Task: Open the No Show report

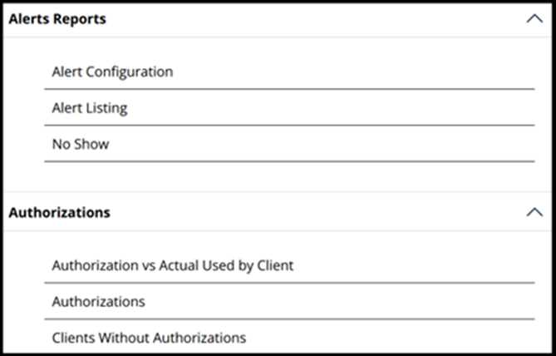Action: [x=289, y=144]
